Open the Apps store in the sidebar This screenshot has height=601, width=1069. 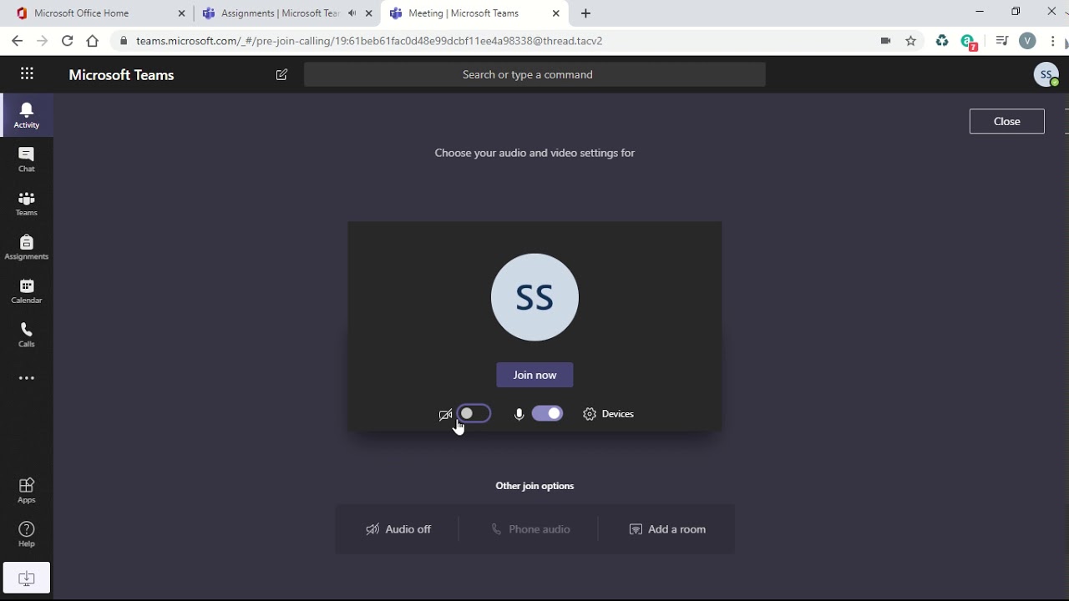click(27, 490)
